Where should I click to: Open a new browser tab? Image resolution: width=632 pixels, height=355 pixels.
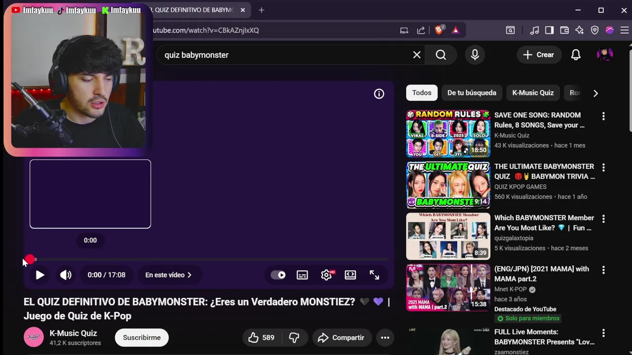click(262, 10)
